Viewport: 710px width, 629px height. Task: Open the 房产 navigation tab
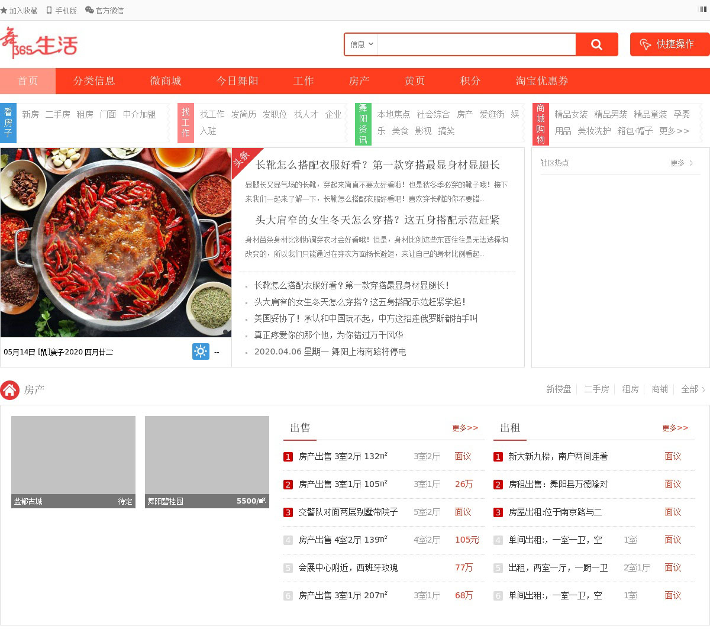pos(359,81)
